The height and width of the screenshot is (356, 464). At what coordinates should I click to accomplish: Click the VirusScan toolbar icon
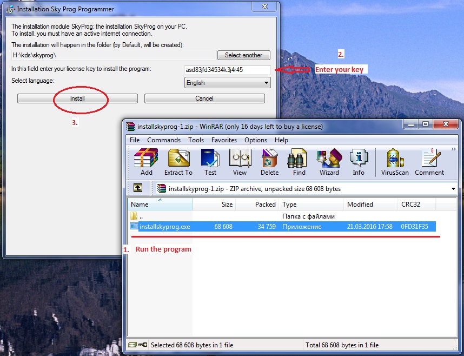395,158
